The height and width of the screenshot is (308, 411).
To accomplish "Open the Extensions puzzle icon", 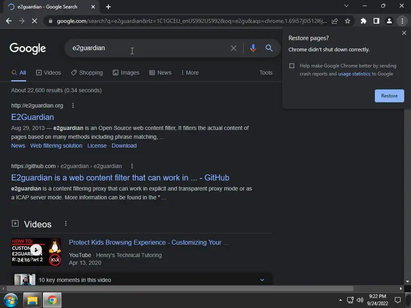I will point(364,21).
